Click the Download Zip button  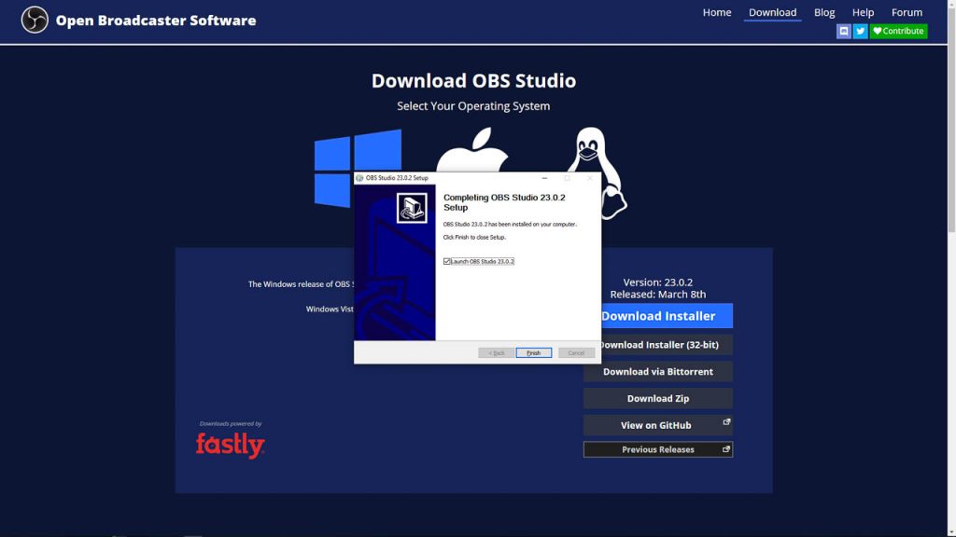click(x=658, y=398)
